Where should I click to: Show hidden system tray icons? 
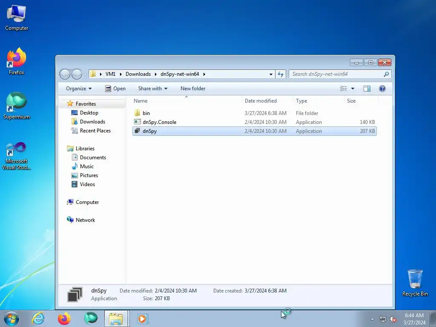(x=372, y=319)
